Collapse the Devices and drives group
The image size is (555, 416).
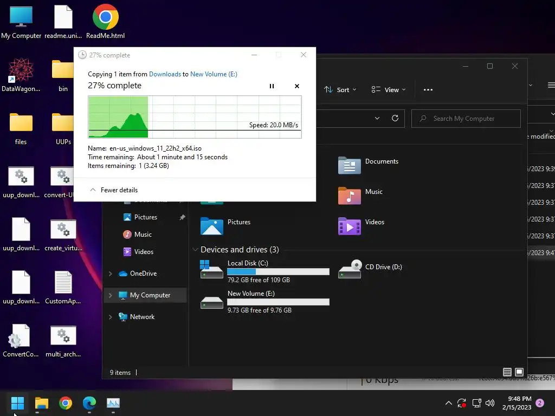pos(195,249)
